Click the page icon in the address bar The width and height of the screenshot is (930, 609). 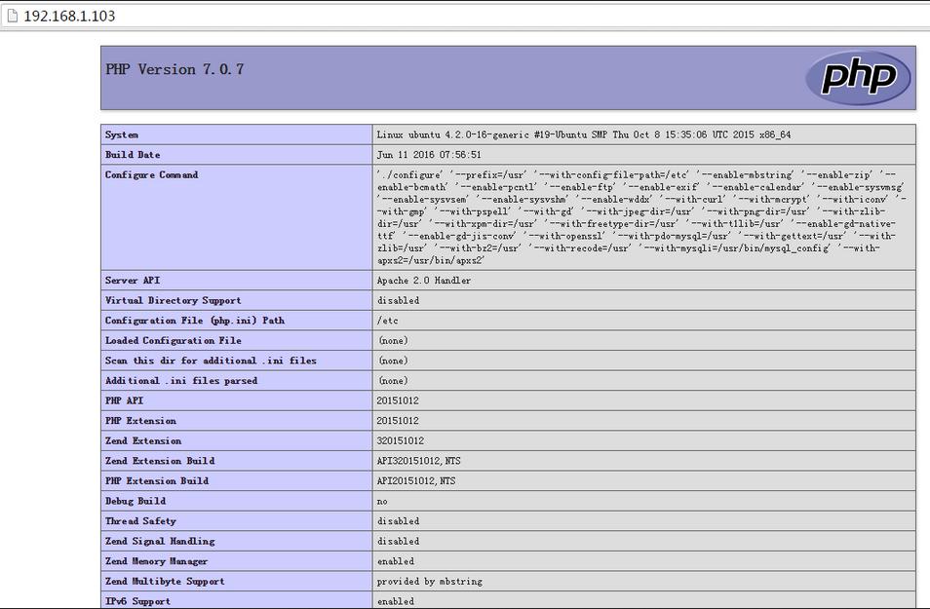[x=13, y=16]
